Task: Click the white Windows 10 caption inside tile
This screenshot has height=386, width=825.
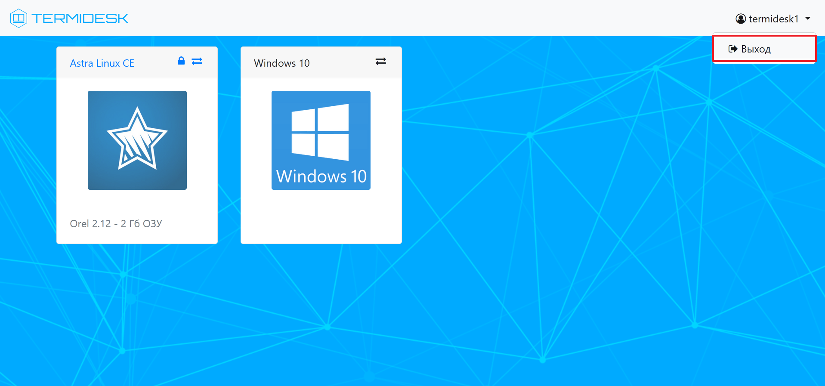Action: point(321,176)
